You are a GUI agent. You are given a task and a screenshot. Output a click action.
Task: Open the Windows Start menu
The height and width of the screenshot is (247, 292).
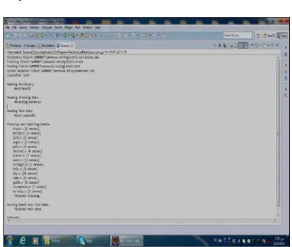click(10, 240)
